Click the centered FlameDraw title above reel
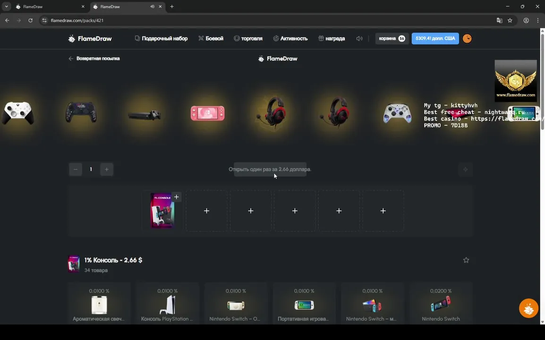 [x=278, y=59]
